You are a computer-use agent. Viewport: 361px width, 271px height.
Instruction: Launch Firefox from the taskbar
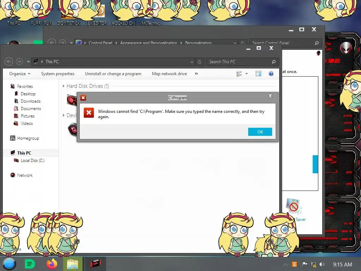[x=52, y=264]
